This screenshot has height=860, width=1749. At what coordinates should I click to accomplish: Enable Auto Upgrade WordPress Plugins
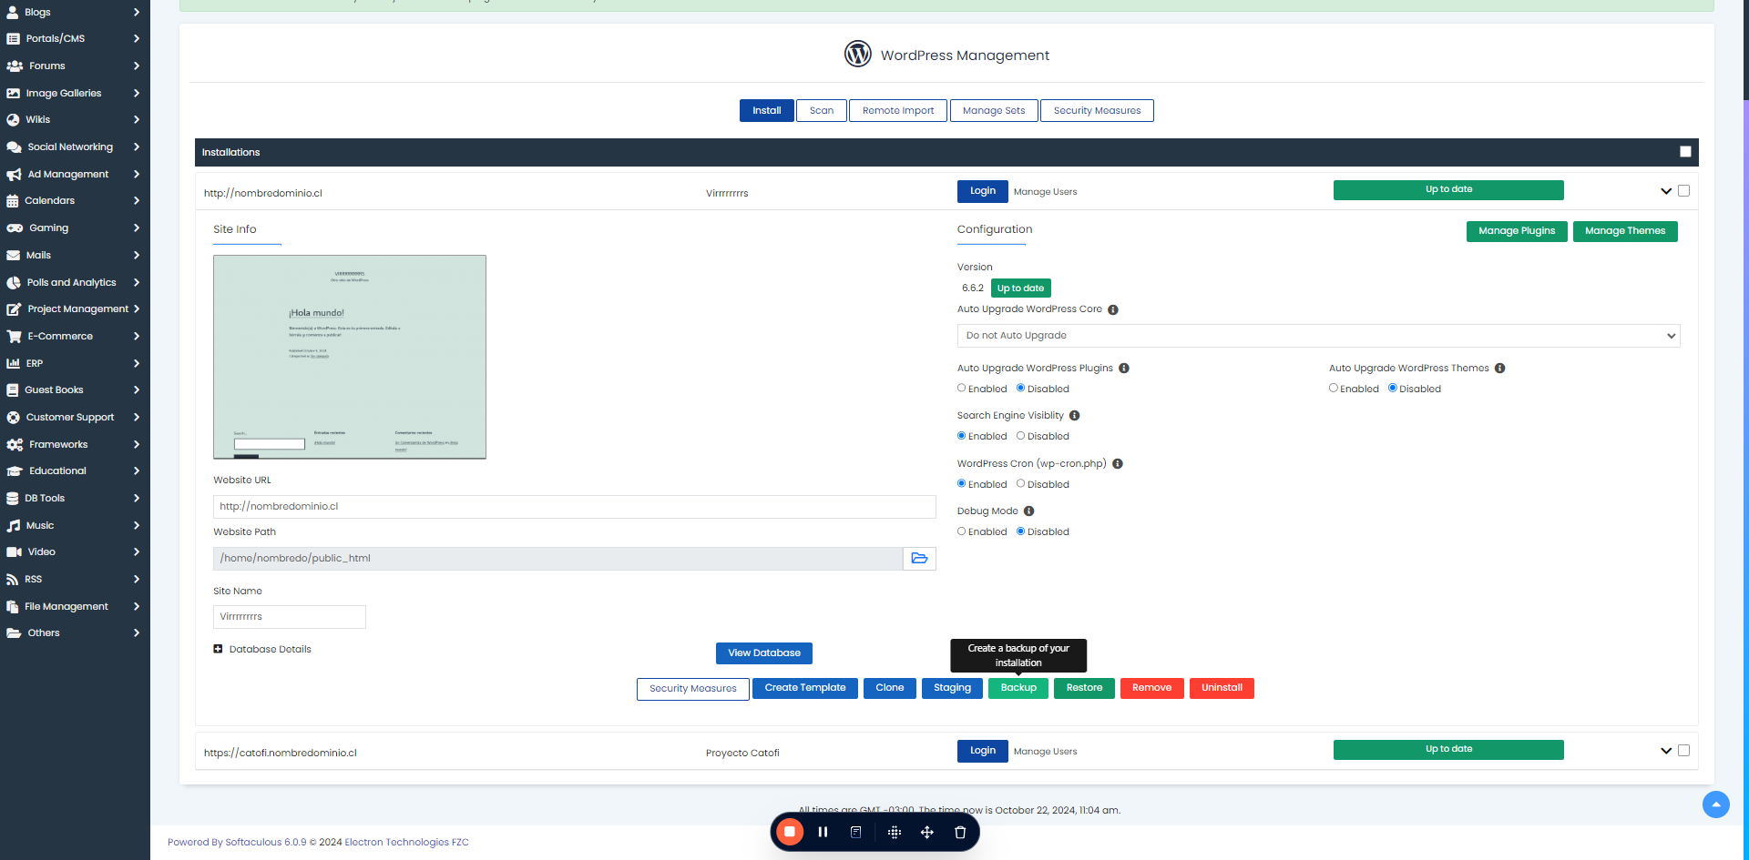click(961, 389)
